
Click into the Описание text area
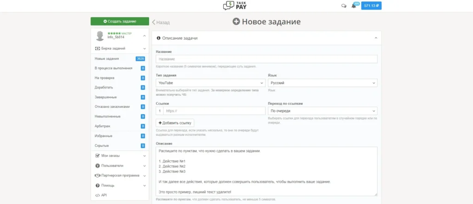(x=267, y=171)
